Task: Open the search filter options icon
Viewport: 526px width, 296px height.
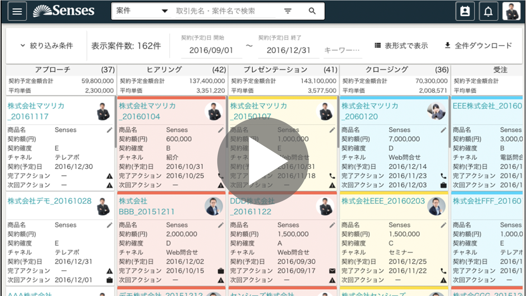Action: click(288, 11)
